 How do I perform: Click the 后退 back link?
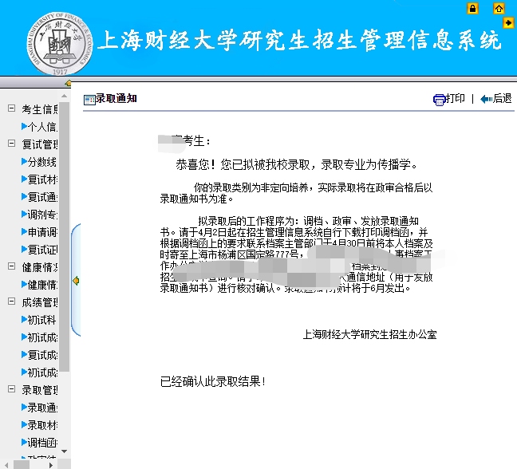tap(502, 99)
